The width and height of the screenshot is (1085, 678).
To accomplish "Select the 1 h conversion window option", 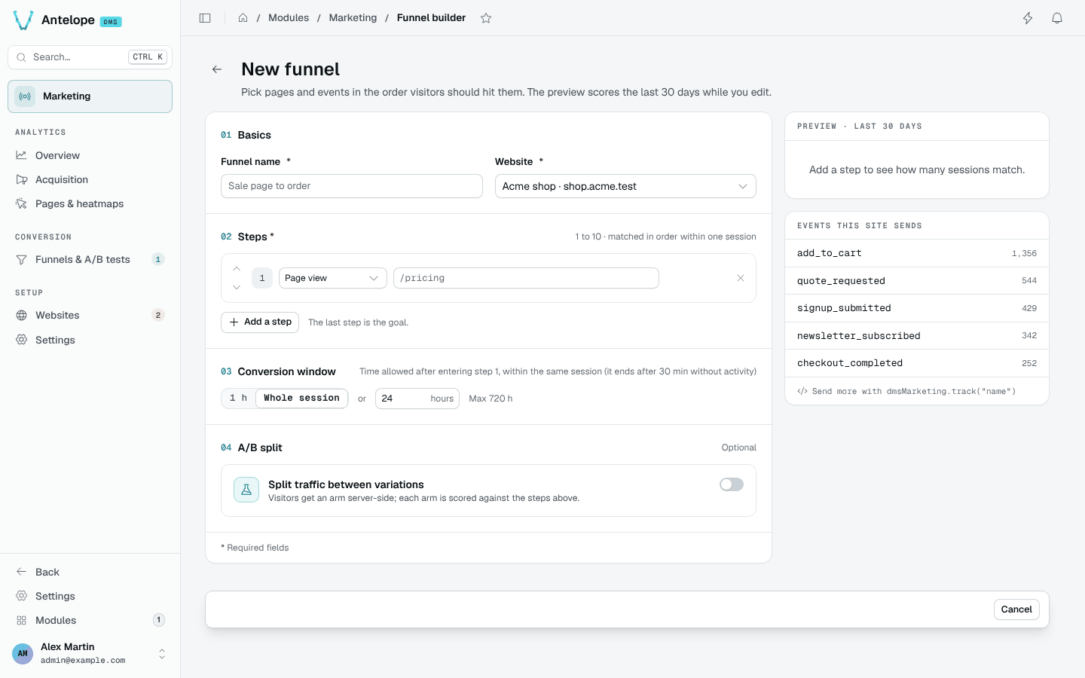I will tap(239, 399).
